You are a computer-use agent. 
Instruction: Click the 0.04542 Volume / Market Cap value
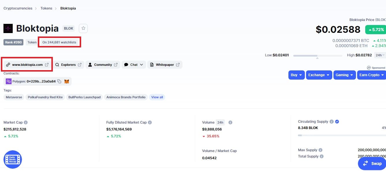click(209, 158)
